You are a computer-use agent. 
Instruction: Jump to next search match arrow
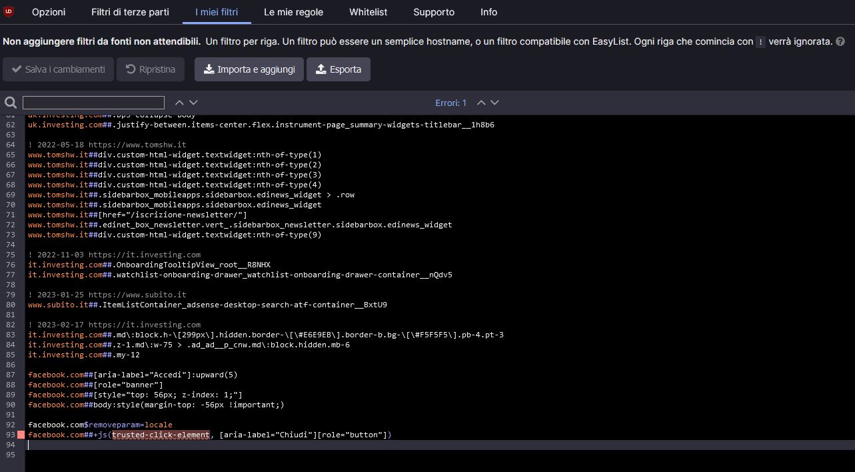pyautogui.click(x=193, y=103)
